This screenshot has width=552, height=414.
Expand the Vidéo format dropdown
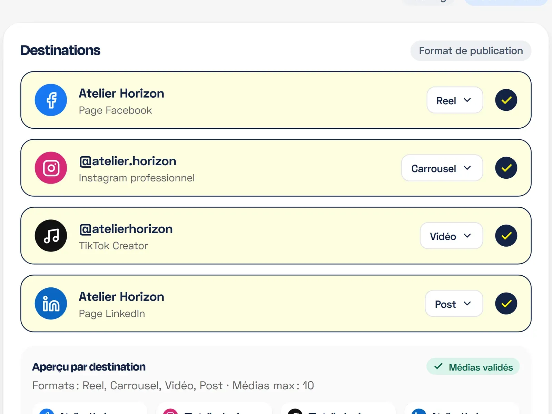click(451, 236)
